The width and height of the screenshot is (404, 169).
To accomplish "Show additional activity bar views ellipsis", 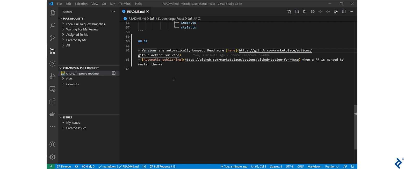I will 52,127.
